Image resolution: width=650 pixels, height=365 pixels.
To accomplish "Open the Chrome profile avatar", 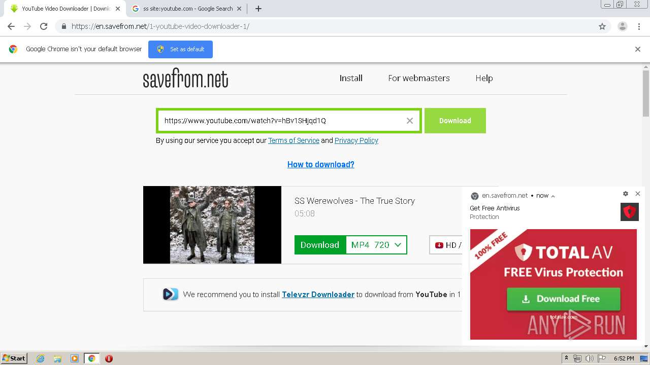I will (622, 26).
